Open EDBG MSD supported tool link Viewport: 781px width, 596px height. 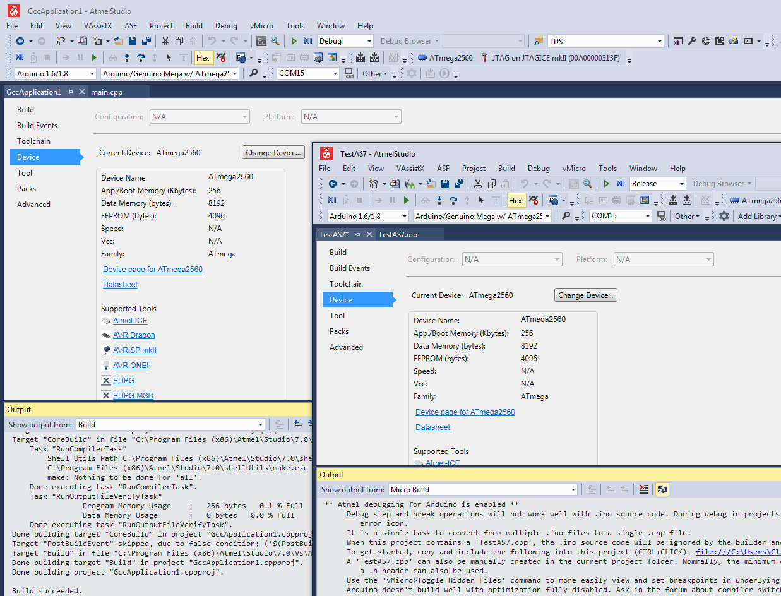click(133, 396)
